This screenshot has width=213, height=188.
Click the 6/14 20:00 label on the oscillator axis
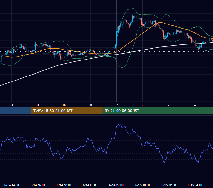(x=90, y=185)
